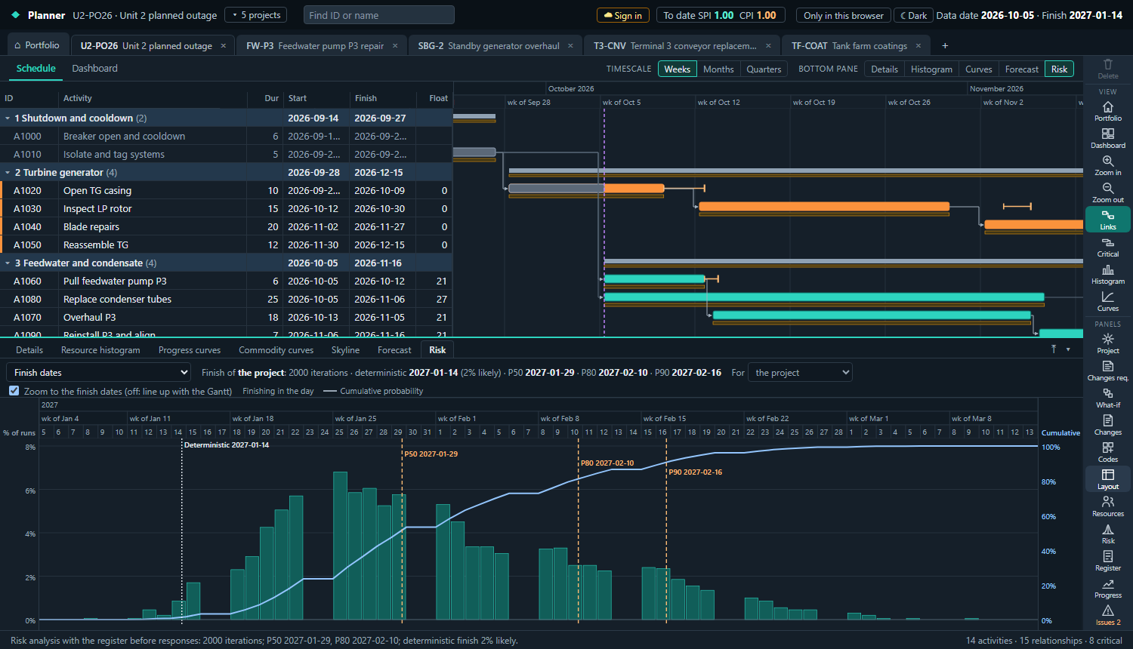Open the What-if panel icon
The height and width of the screenshot is (649, 1133).
click(x=1108, y=398)
